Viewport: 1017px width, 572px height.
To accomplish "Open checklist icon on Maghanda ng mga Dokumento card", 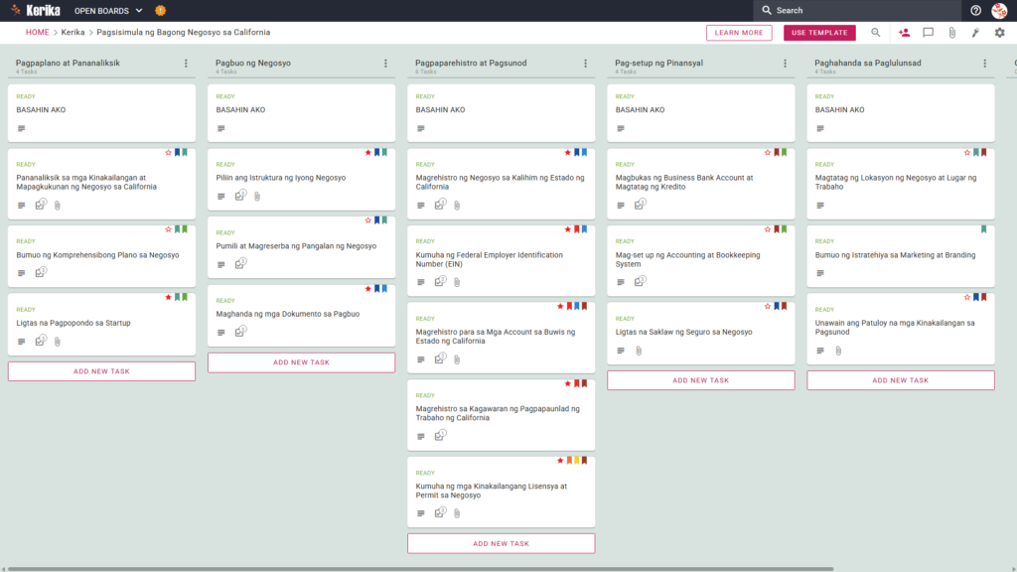I will (x=240, y=332).
